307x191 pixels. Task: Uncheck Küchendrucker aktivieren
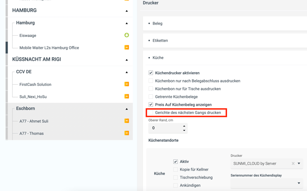[x=151, y=73]
